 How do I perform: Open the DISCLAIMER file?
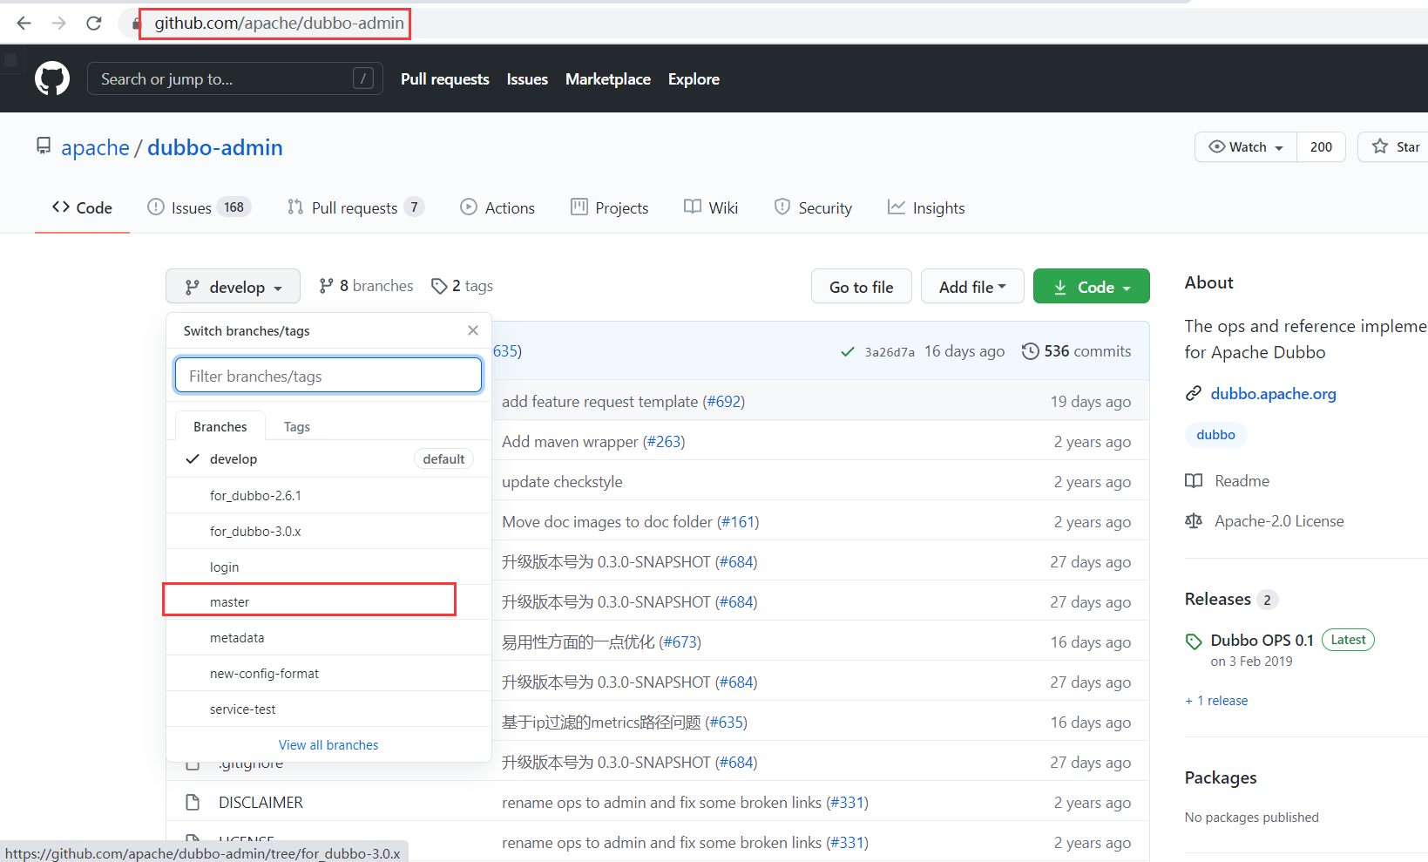261,803
